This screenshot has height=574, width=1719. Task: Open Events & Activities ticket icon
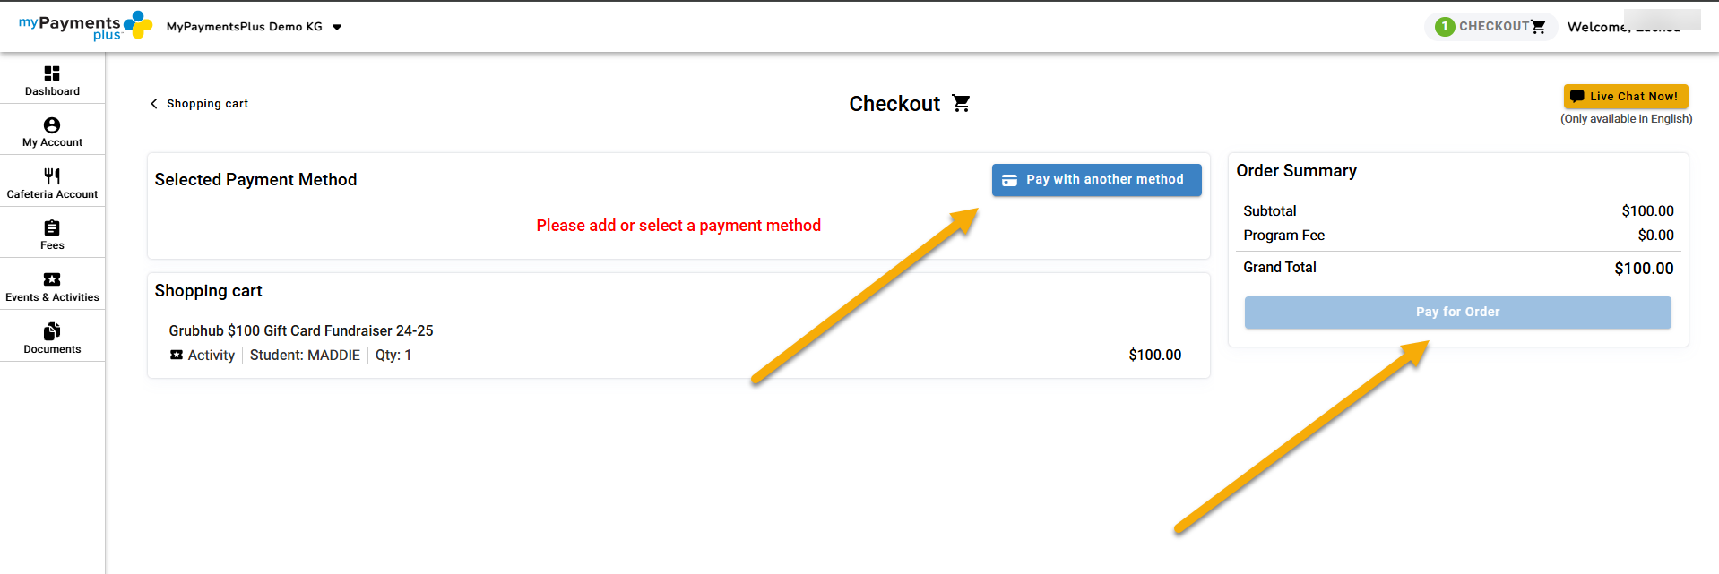pyautogui.click(x=52, y=279)
